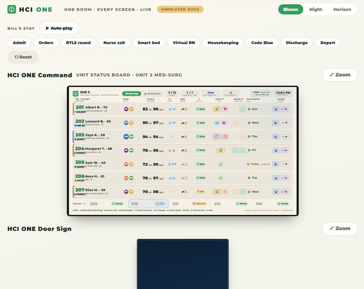Screen dimensions: 364x289
Task: Click the orange seizure bolt icon for Elias M.
Action: 225,191
